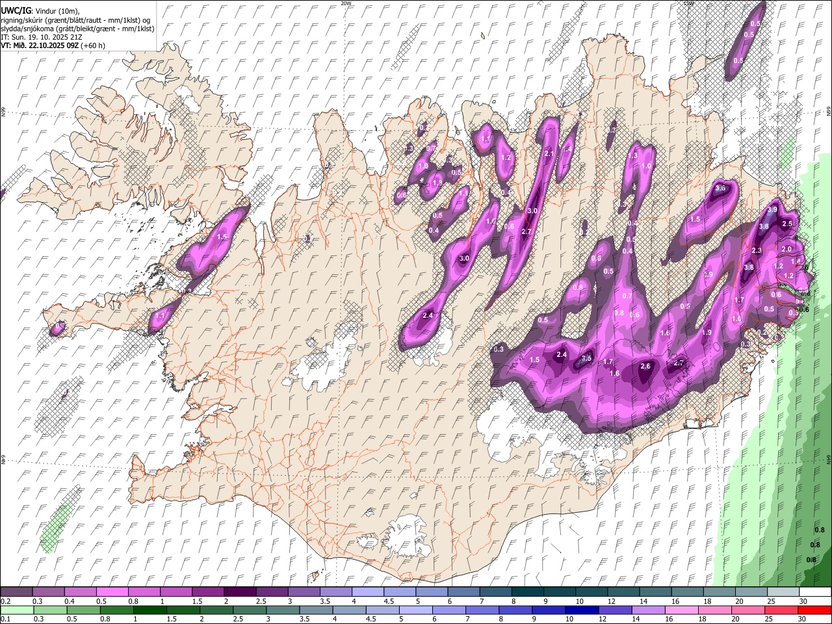Click the 'UWC/IG' title text
This screenshot has width=832, height=624.
pos(16,11)
